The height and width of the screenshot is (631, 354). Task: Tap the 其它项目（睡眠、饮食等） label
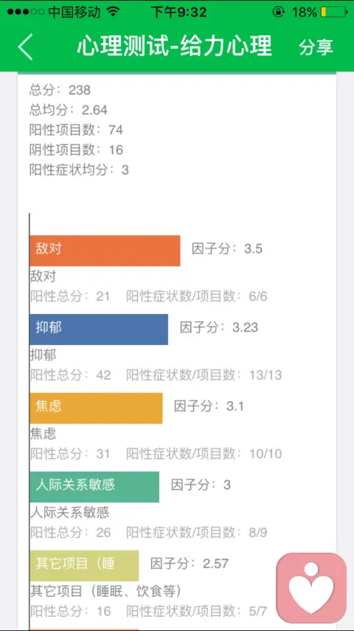point(105,592)
